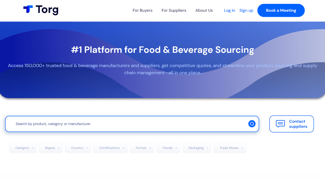Click the Torg wordmark text
The height and width of the screenshot is (179, 325).
click(x=47, y=10)
